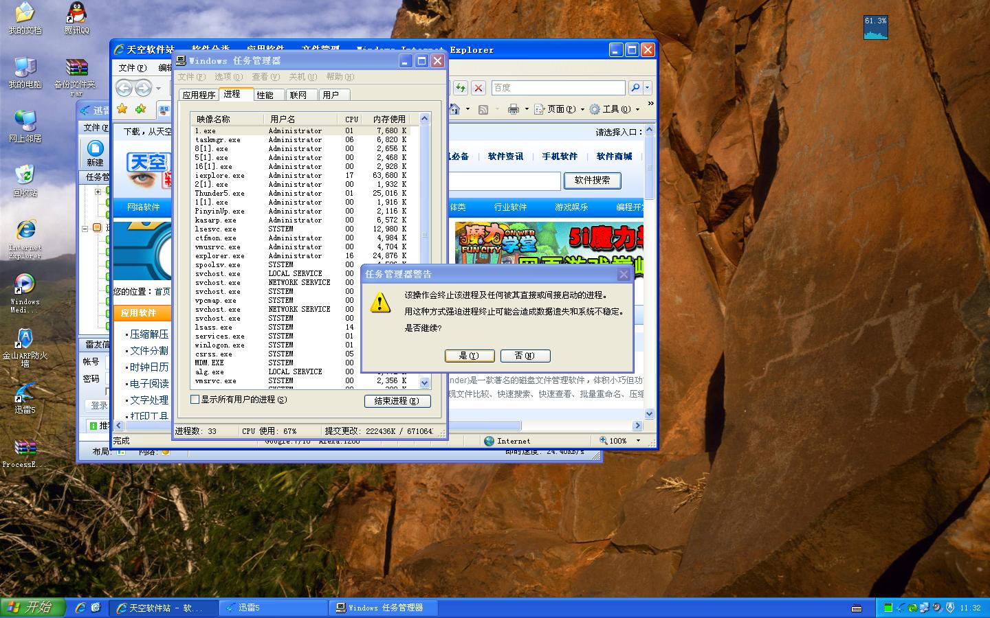The width and height of the screenshot is (990, 618).
Task: Toggle the 显示所有用户的进程 checkbox
Action: (x=195, y=400)
